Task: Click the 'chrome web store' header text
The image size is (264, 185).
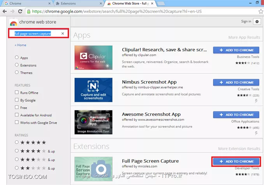Action: (38, 22)
